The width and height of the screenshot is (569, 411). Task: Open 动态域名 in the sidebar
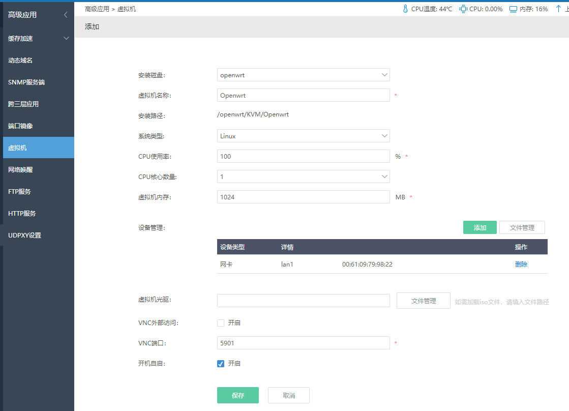39,60
